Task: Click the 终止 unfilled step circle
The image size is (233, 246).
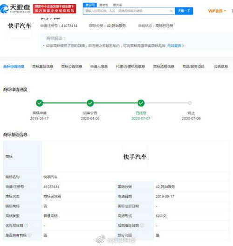Action: 190,103
